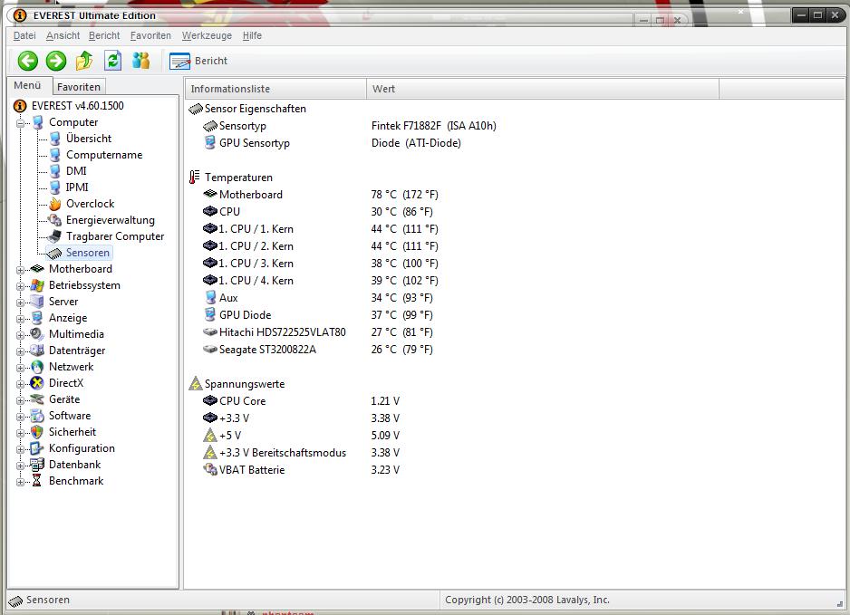The height and width of the screenshot is (615, 850).
Task: Select IPMI tree entry
Action: point(77,187)
